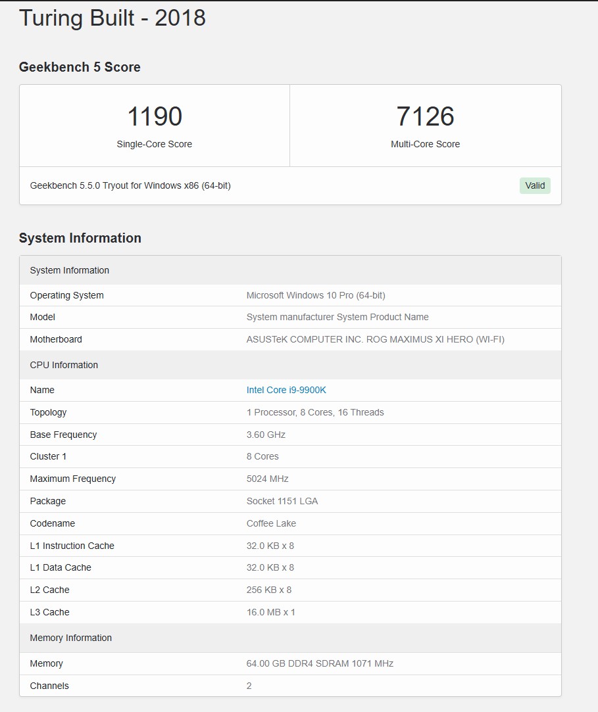Click the ROG MAXIMUS XI HERO motherboard value
598x712 pixels.
click(375, 339)
